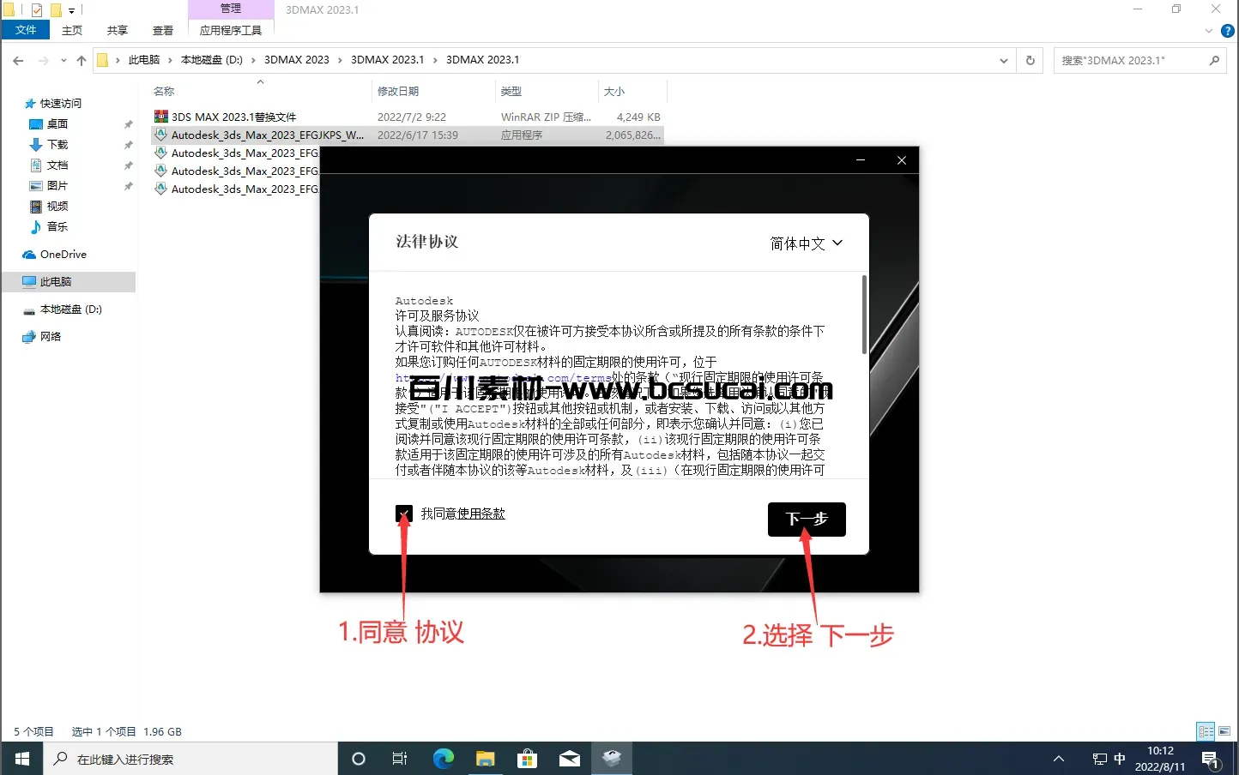Launch Microsoft Edge from taskbar
The width and height of the screenshot is (1239, 775).
[x=443, y=759]
